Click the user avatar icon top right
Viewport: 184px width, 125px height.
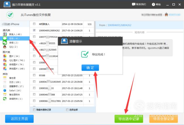(166, 14)
